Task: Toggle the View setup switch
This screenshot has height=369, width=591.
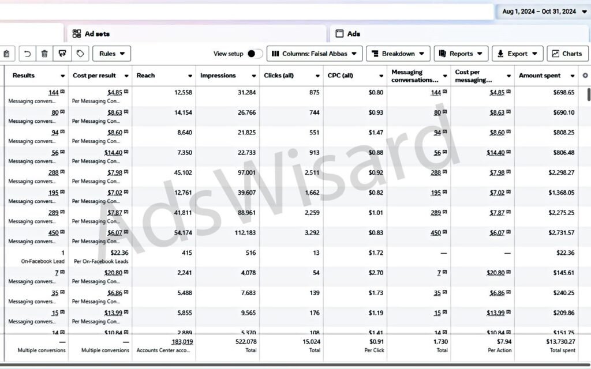Action: (x=255, y=54)
